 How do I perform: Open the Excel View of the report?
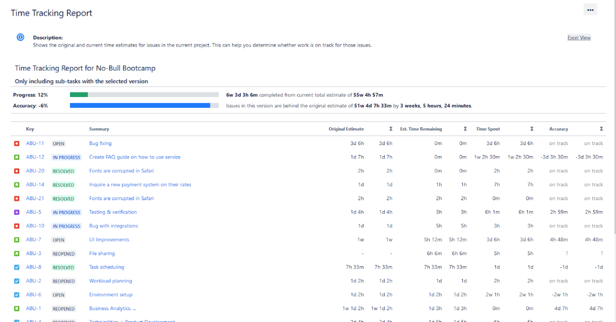(x=579, y=37)
